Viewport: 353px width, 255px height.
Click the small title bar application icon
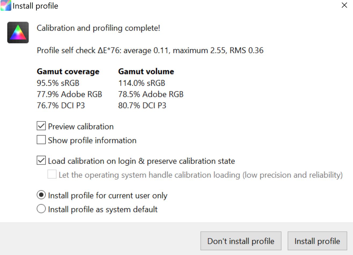tap(6, 6)
